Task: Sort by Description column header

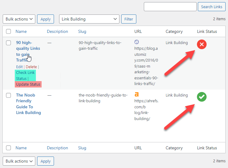Action: (57, 31)
